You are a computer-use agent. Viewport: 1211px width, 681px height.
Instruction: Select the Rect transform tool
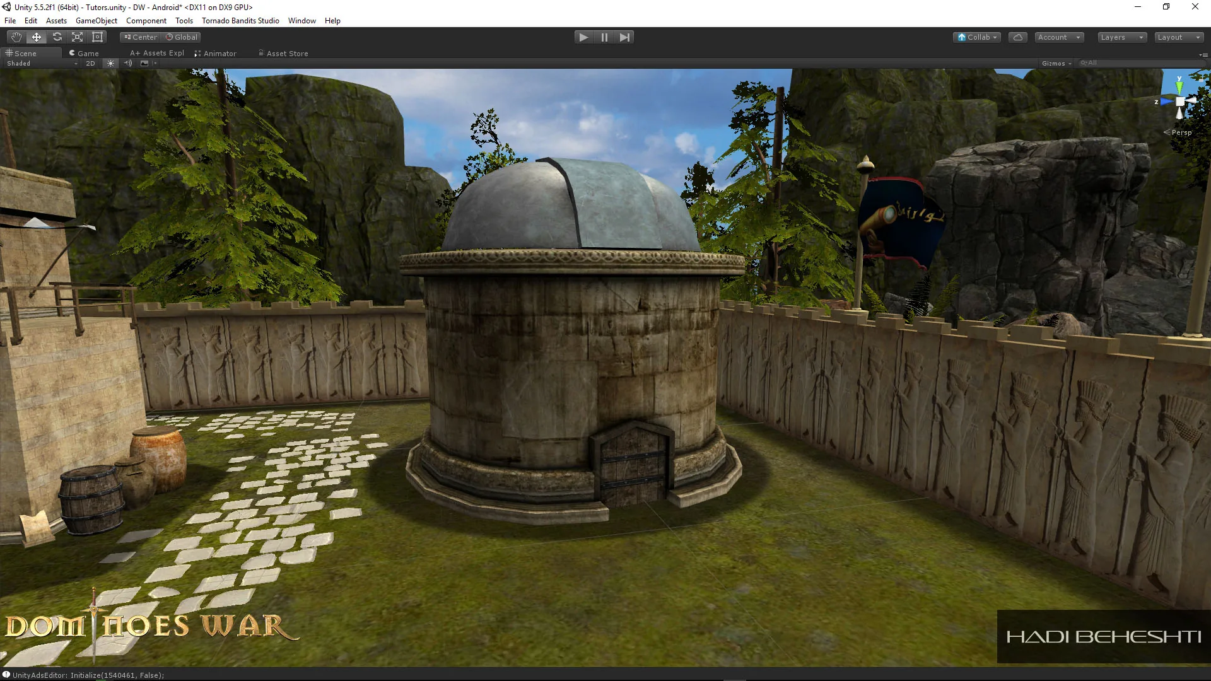point(97,37)
